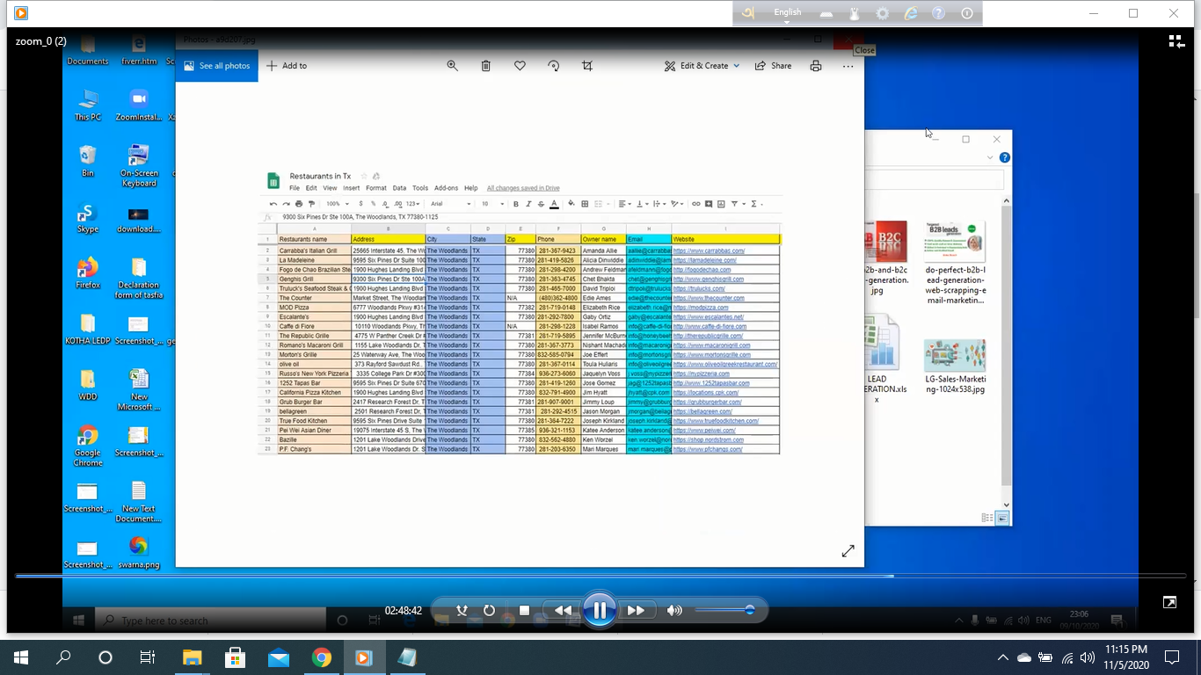Open the English language selector
The image size is (1201, 675).
pyautogui.click(x=787, y=12)
